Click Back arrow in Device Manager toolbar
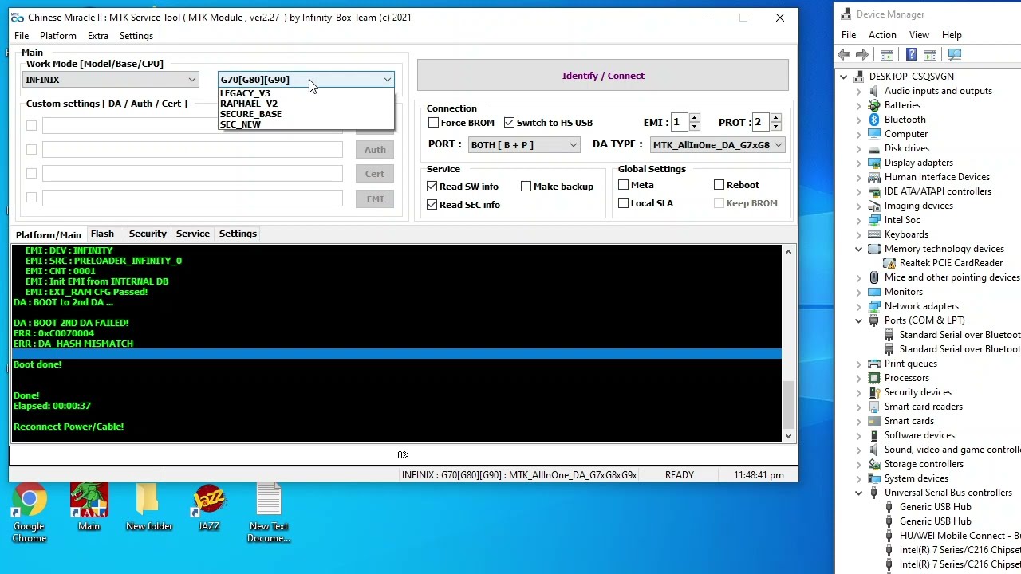Screen dimensions: 1021x574 point(843,55)
